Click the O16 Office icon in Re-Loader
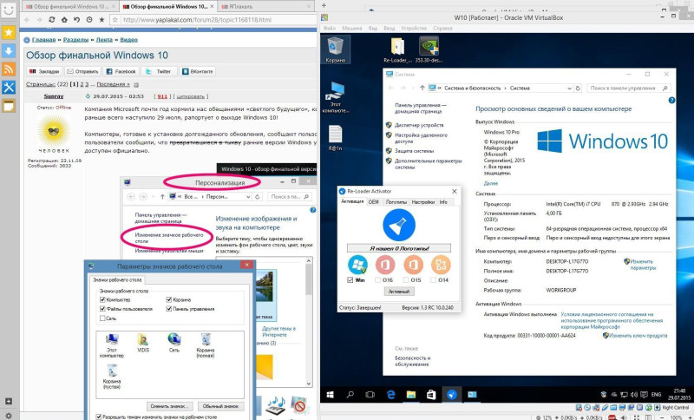Image resolution: width=694 pixels, height=420 pixels. pos(385,265)
